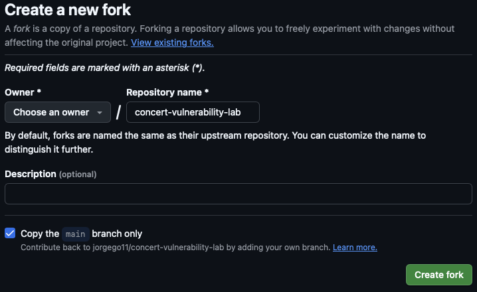Click the Contribute back to jorgego11 hint text
477x292 pixels.
(x=175, y=248)
